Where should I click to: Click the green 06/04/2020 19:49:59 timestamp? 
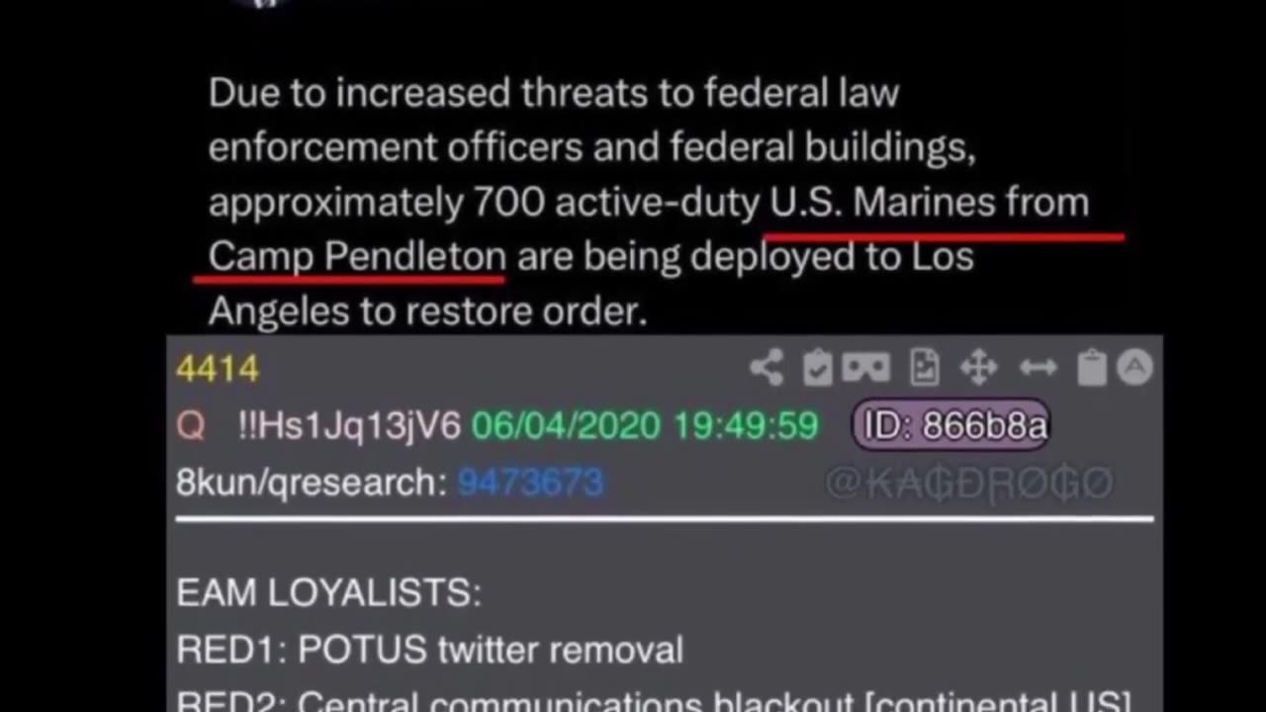click(x=645, y=426)
